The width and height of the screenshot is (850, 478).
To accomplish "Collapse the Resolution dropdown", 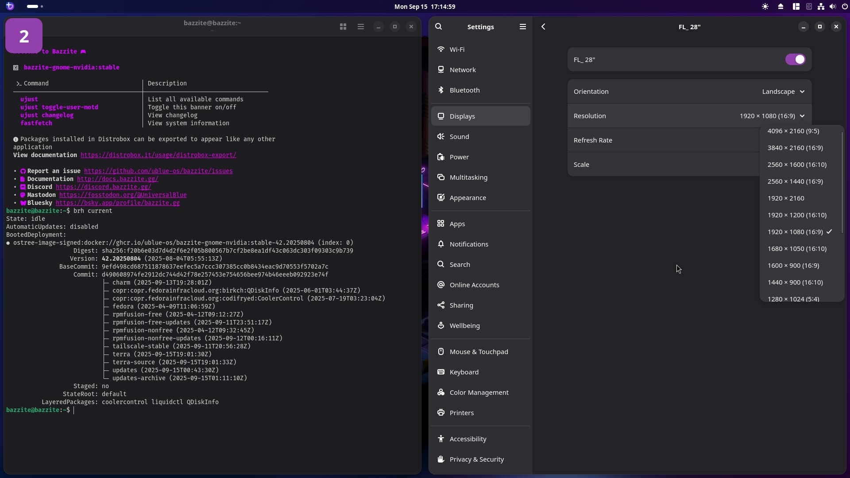I will (x=772, y=116).
